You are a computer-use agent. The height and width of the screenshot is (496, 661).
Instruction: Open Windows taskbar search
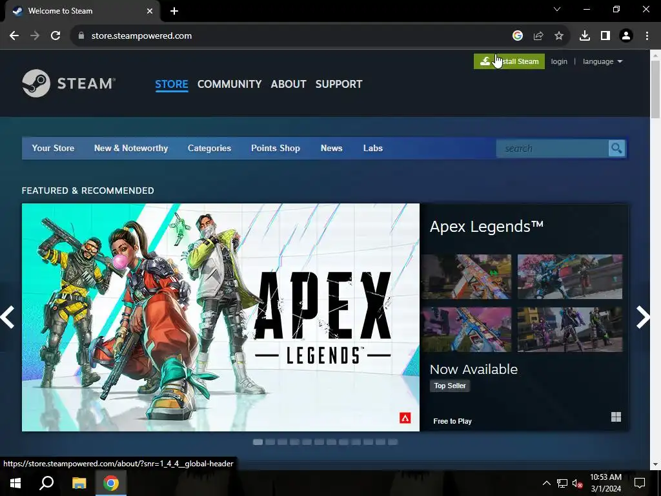click(46, 483)
